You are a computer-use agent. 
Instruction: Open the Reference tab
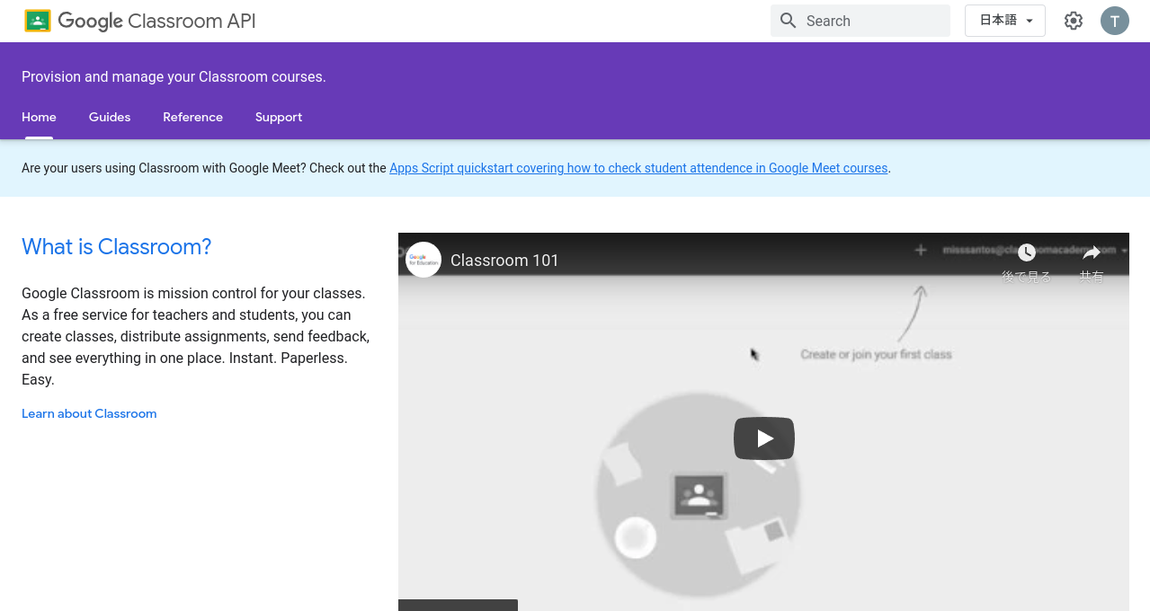click(192, 117)
